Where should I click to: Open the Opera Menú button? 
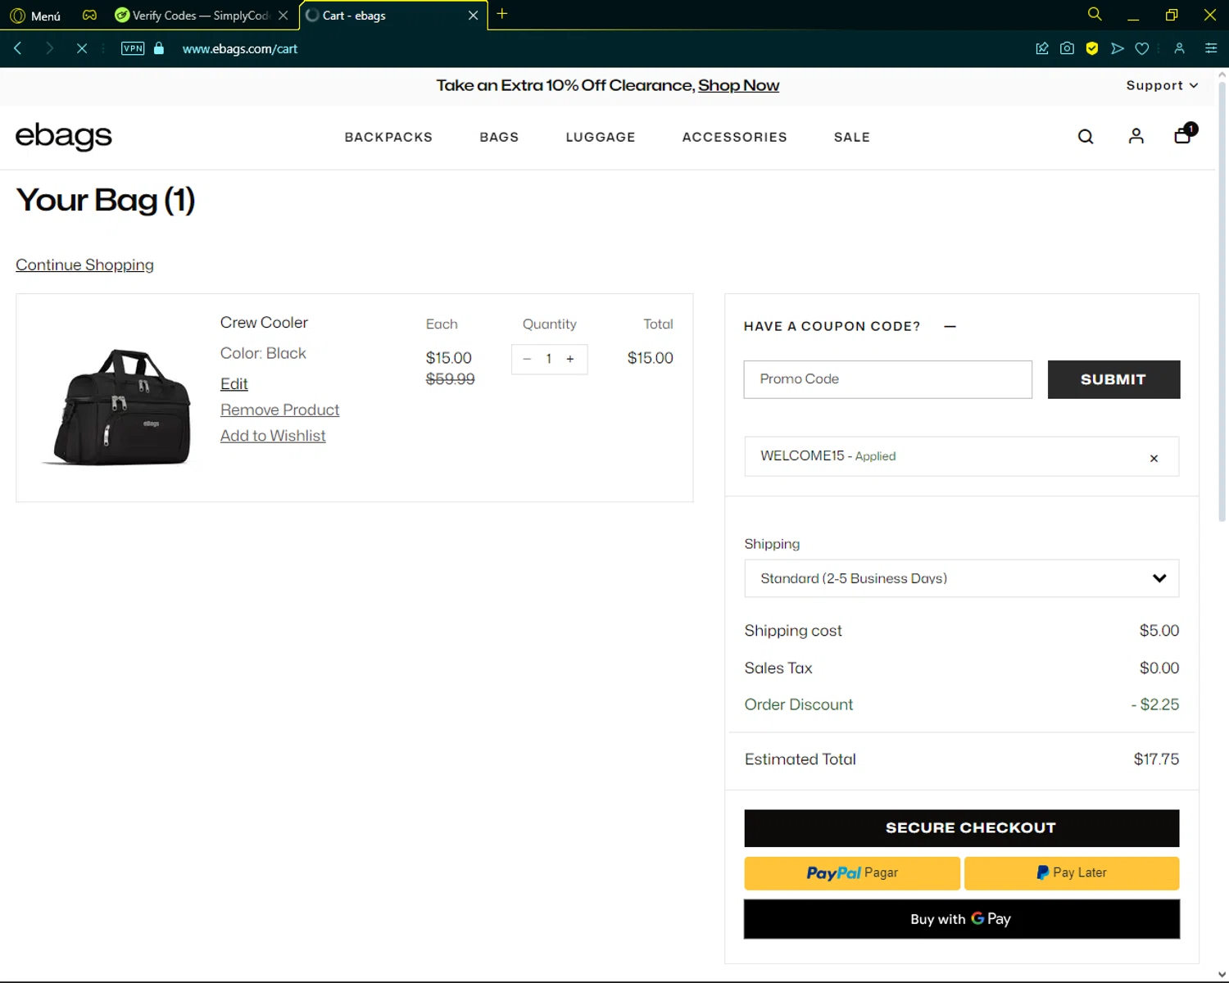point(35,16)
